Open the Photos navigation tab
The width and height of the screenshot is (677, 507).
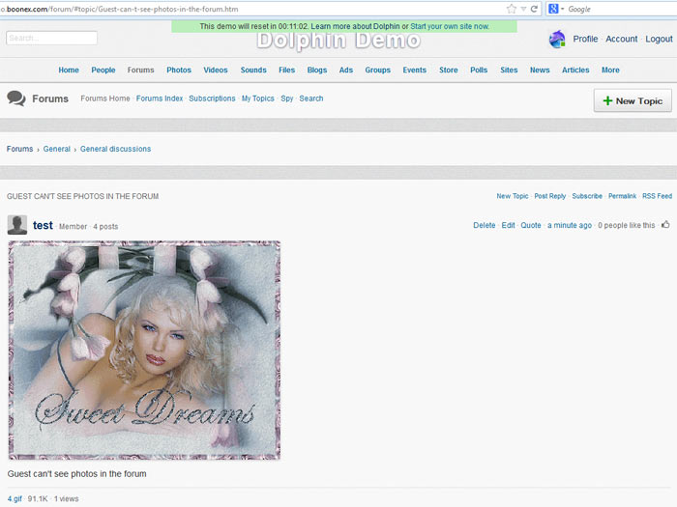[179, 70]
